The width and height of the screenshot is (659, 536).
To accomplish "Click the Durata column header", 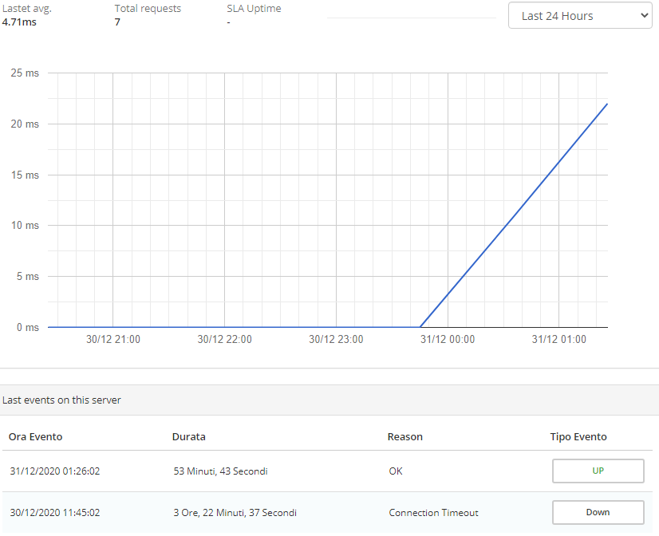I will [x=189, y=436].
